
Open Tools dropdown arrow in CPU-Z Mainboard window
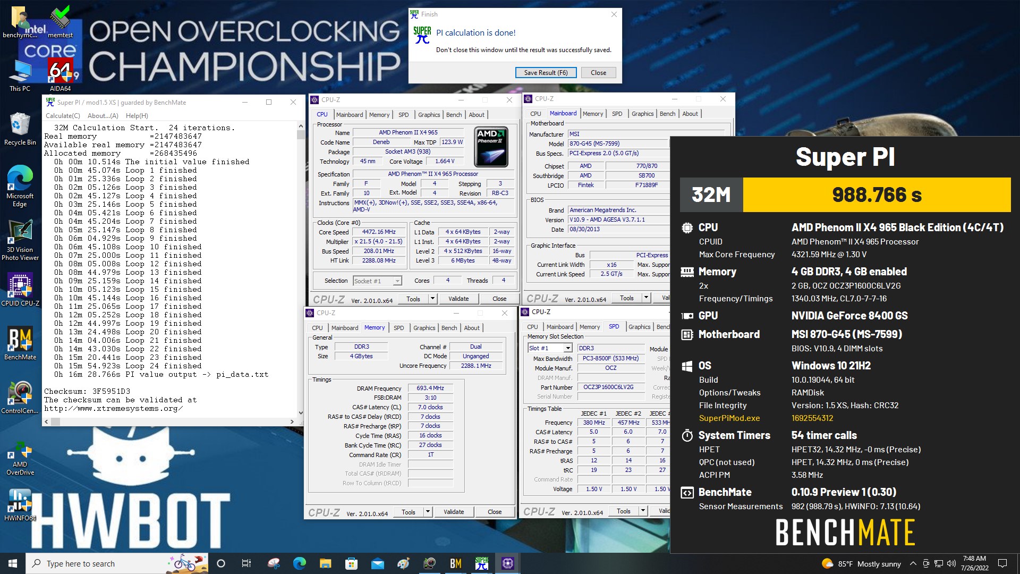click(x=646, y=298)
